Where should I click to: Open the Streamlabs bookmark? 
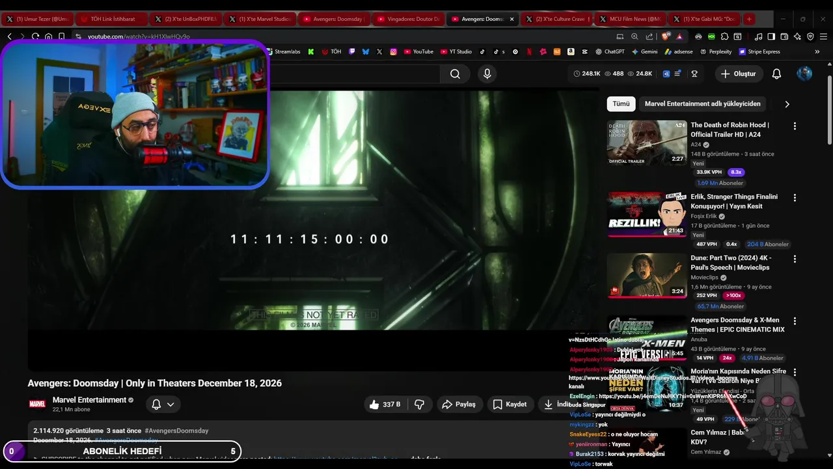[283, 51]
